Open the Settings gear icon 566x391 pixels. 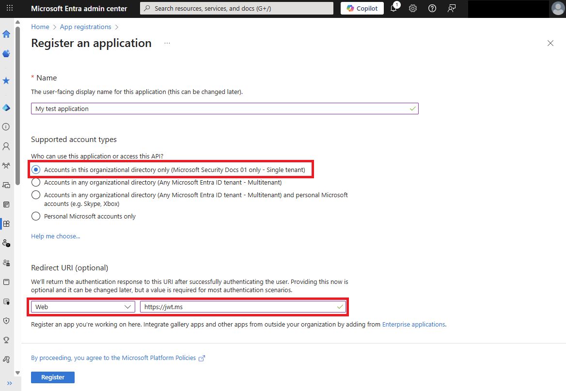(413, 8)
